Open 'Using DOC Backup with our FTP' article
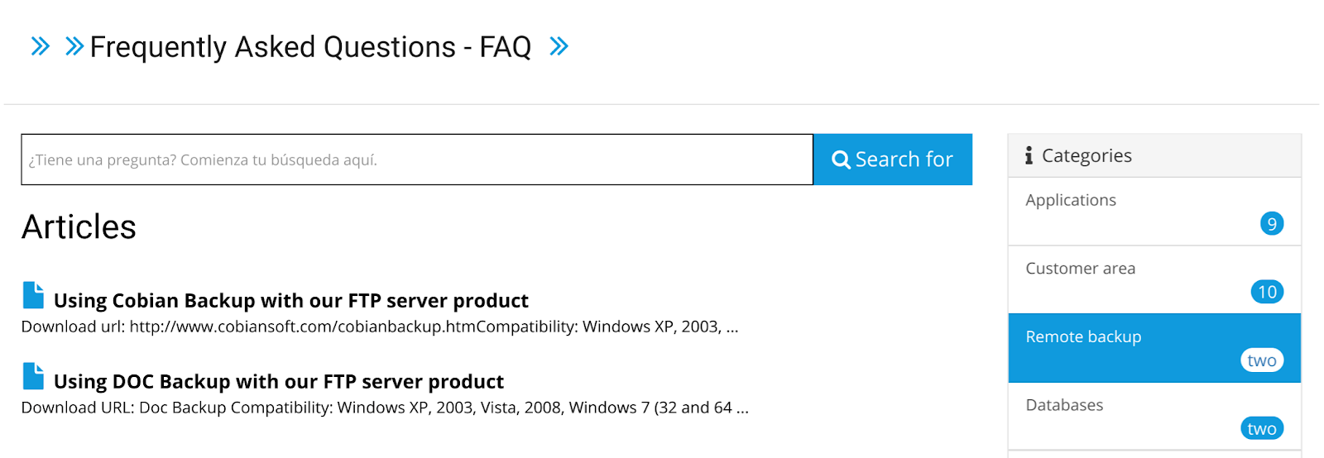 [279, 382]
